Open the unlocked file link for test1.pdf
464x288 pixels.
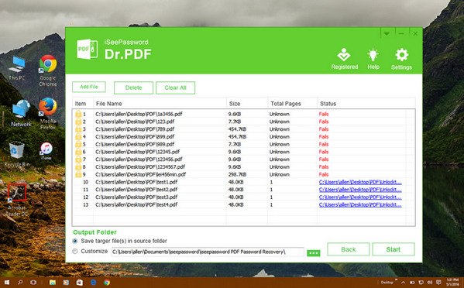[x=360, y=182]
